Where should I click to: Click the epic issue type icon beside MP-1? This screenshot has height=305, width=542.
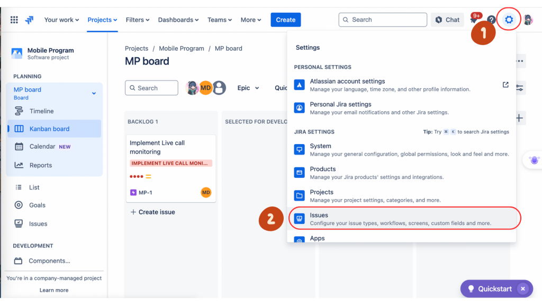click(x=133, y=192)
